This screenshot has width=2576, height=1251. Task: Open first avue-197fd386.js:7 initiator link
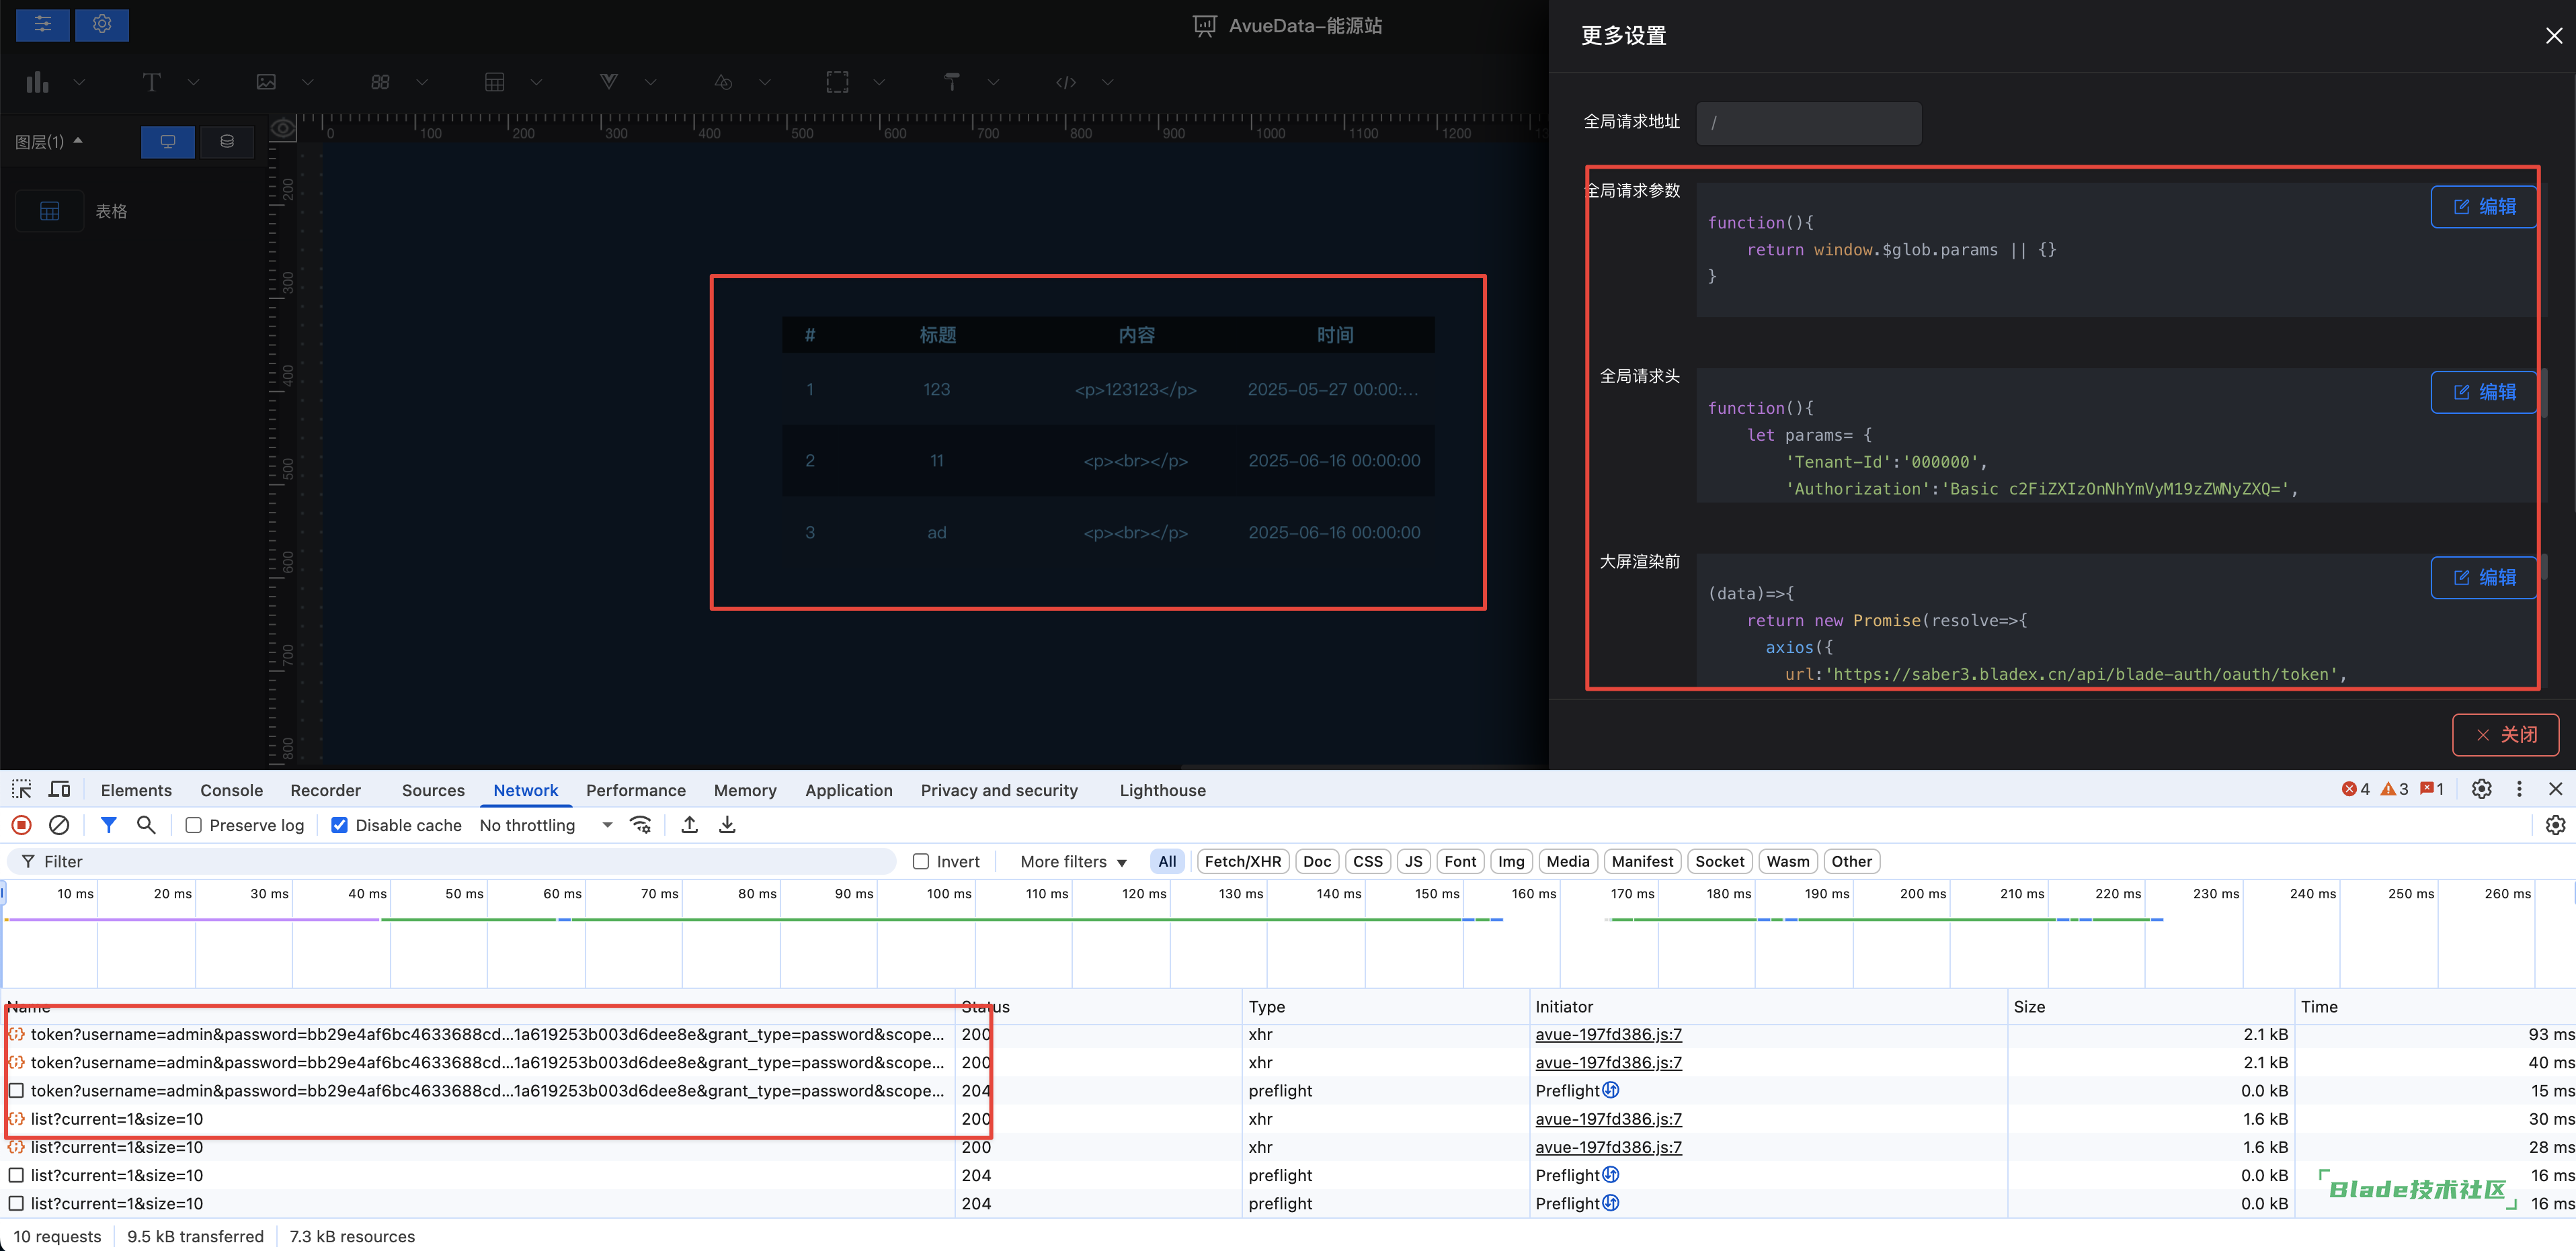coord(1608,1034)
